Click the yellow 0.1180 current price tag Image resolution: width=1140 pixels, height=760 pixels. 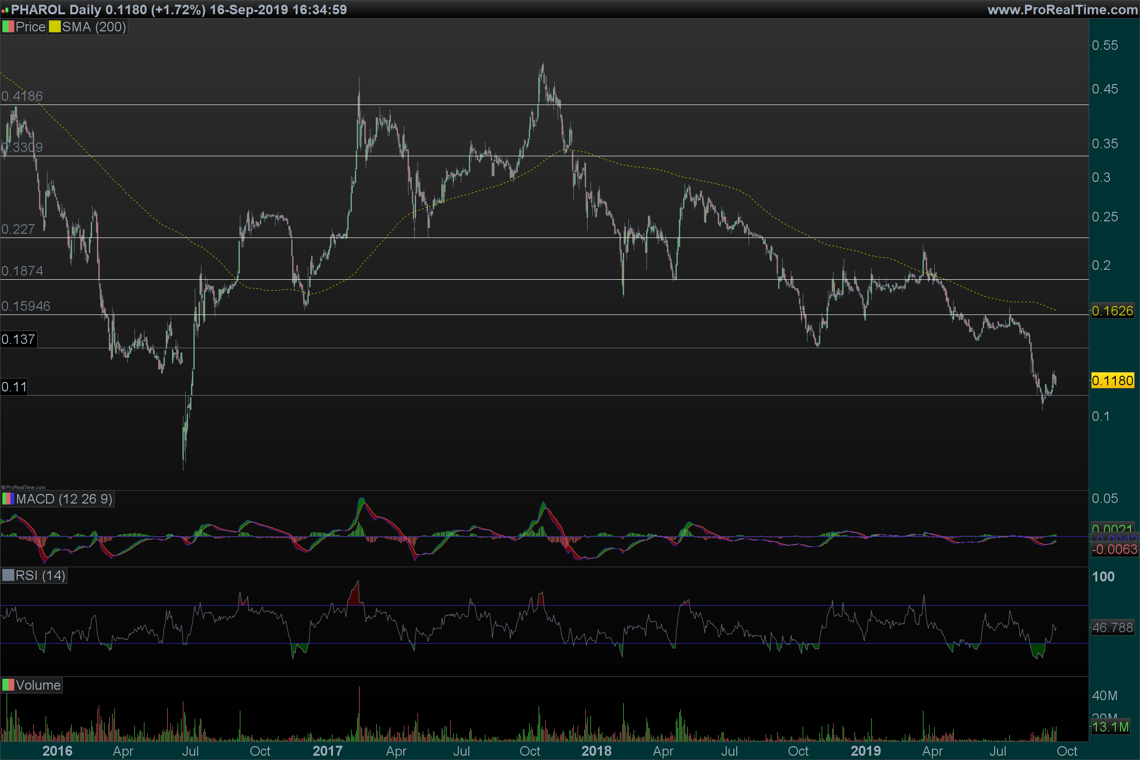[x=1112, y=380]
